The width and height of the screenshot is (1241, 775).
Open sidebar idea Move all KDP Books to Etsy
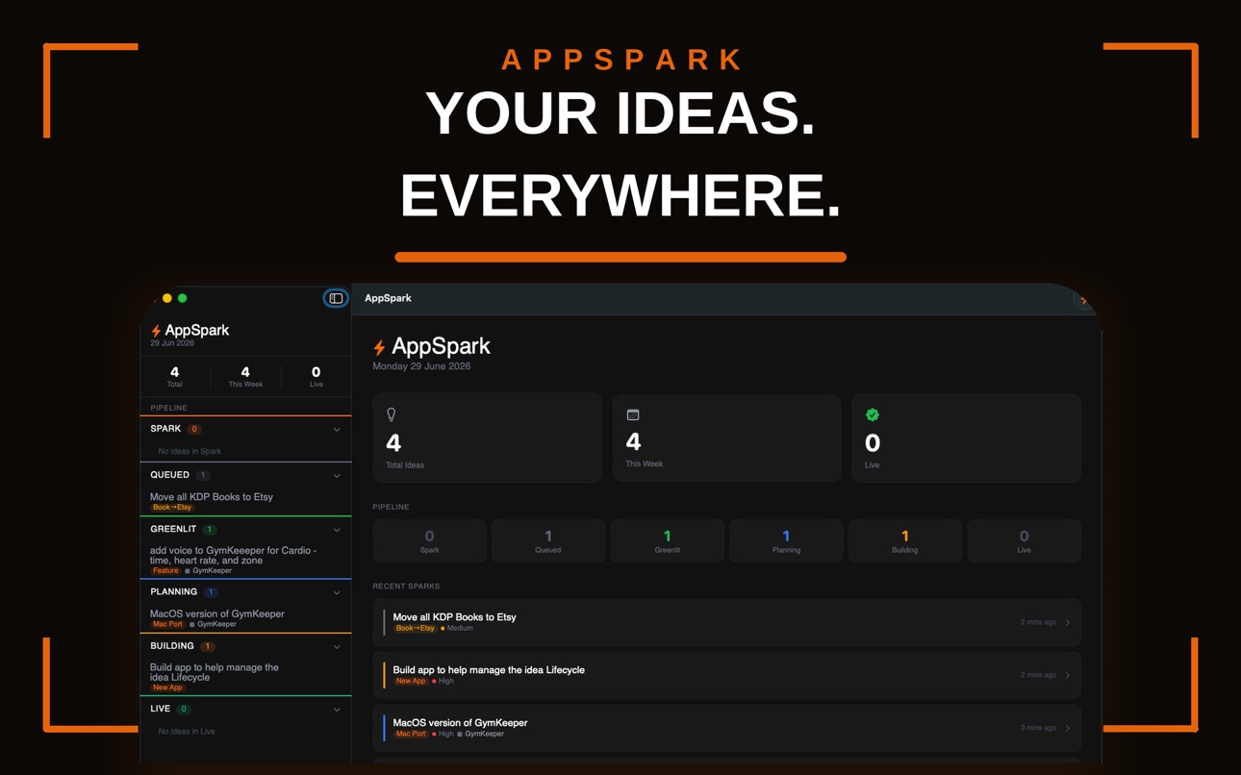245,501
